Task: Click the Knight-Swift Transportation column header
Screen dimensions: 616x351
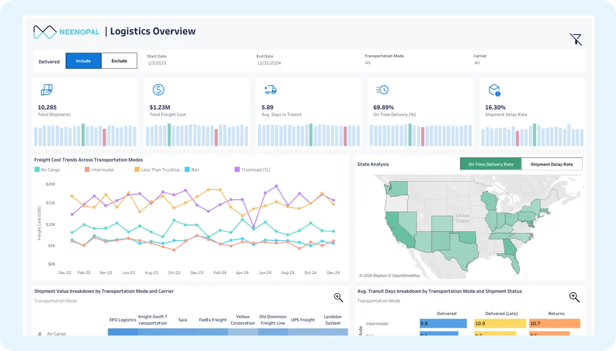Action: point(153,320)
